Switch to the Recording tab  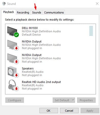point(23,12)
